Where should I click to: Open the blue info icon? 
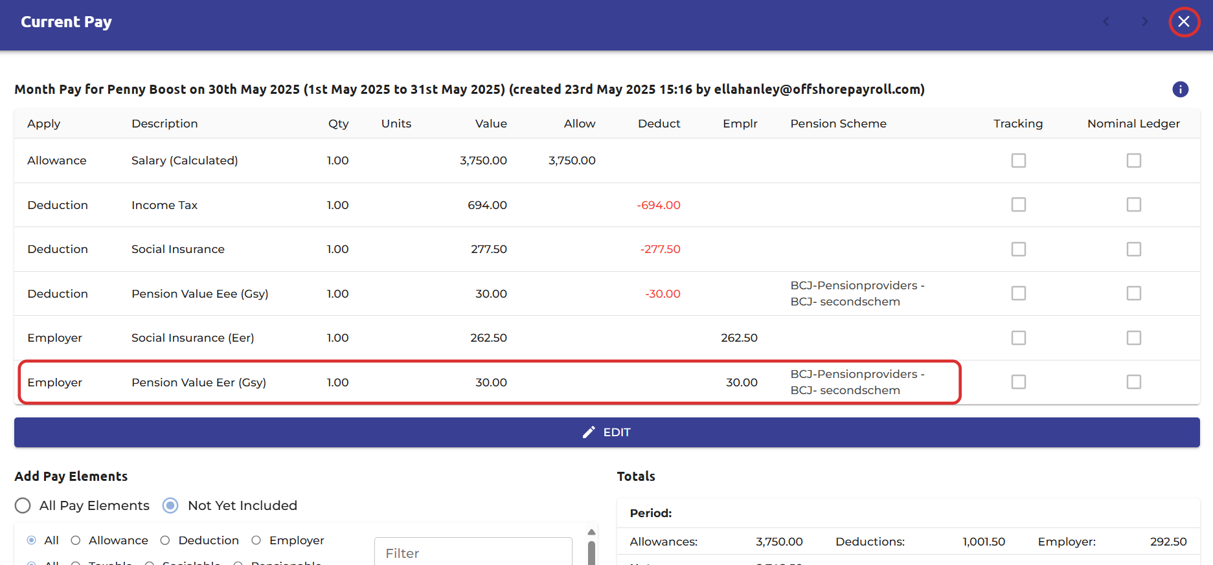pos(1180,89)
